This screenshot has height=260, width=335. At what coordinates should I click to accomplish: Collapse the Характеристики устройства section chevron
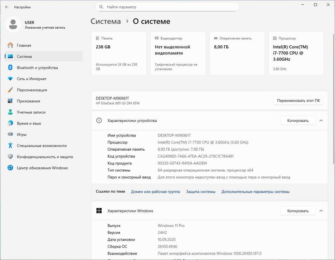pyautogui.click(x=321, y=121)
